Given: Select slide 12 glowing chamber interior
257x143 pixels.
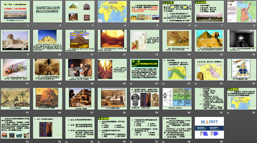Looking at the screenshot, I should tap(113, 40).
